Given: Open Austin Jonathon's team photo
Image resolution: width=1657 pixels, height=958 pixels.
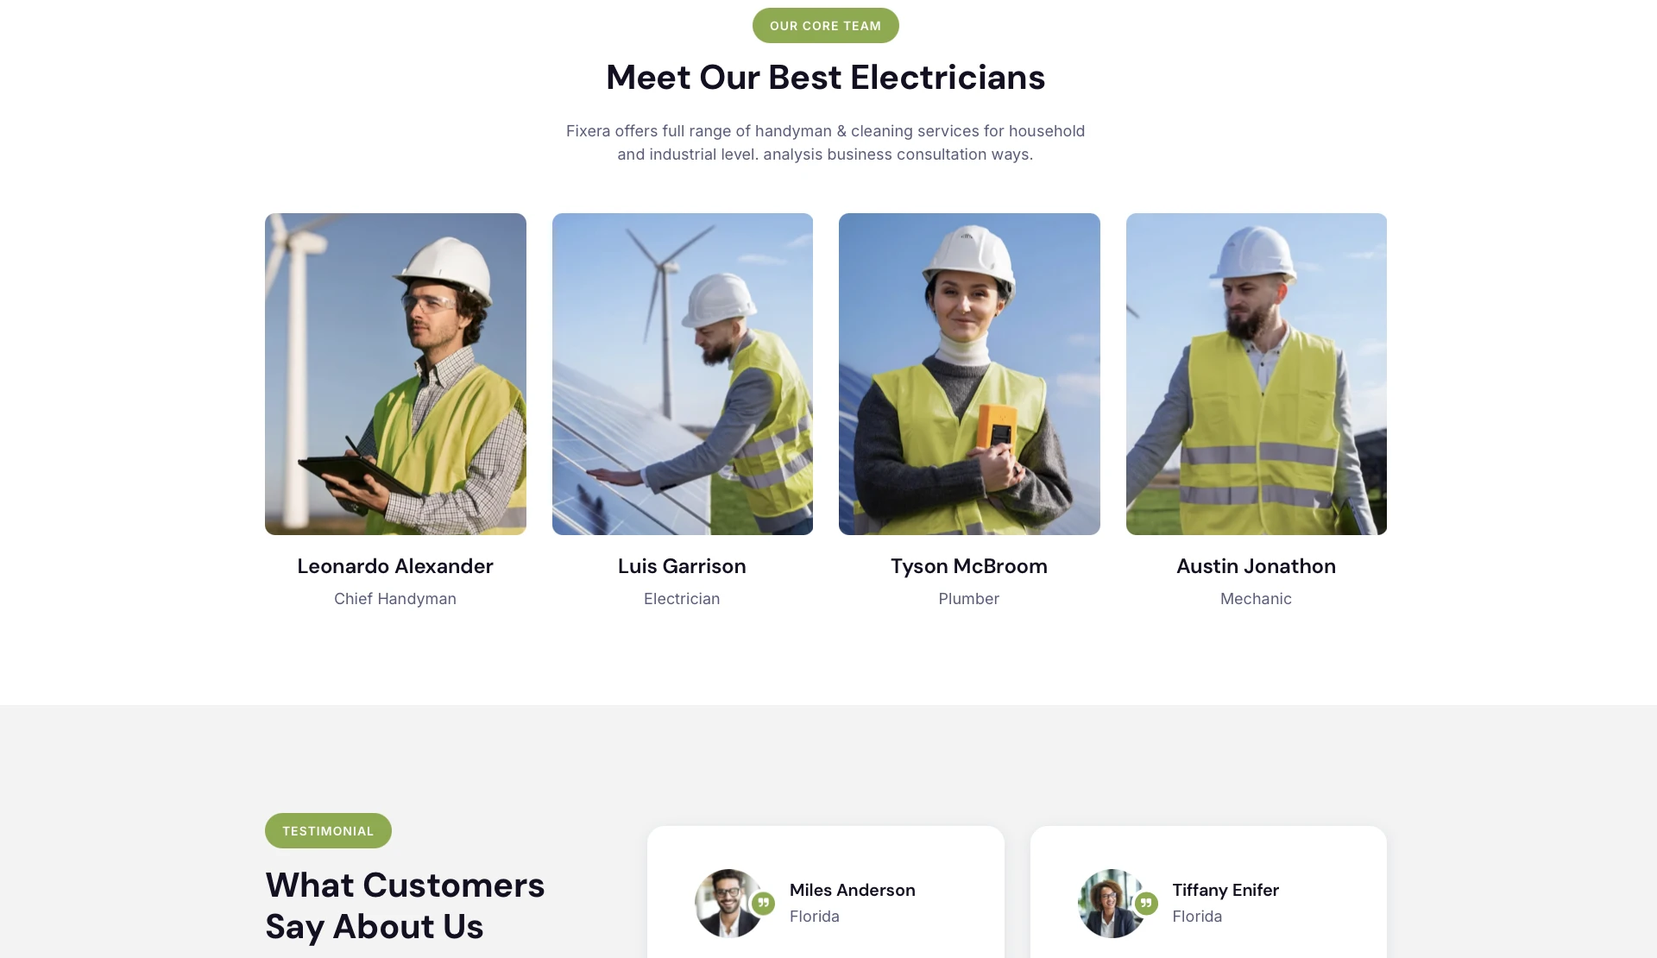Looking at the screenshot, I should tap(1257, 374).
